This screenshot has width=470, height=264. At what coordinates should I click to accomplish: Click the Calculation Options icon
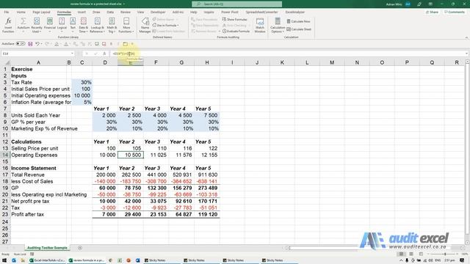(x=278, y=21)
